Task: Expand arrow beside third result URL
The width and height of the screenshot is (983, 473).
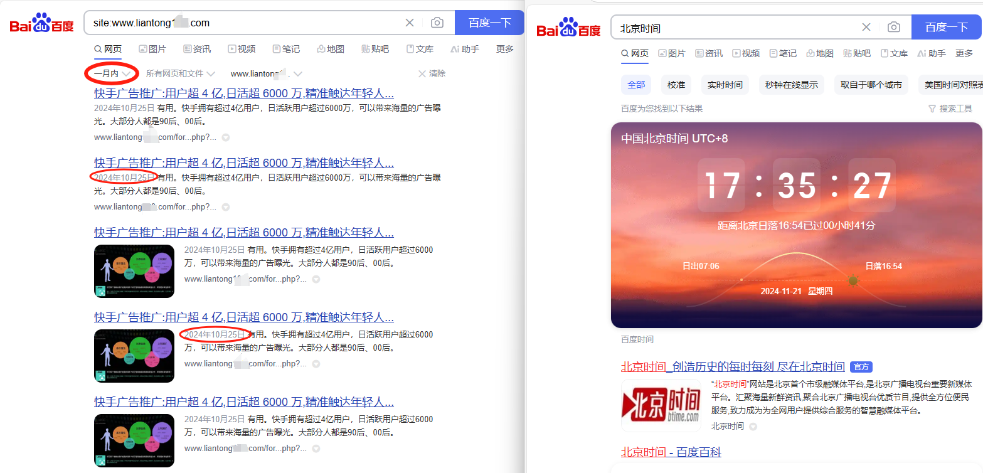Action: click(x=316, y=279)
